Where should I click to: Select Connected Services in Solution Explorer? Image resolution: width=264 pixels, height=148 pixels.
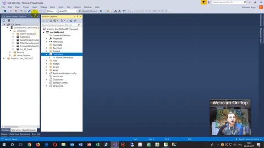tap(61, 35)
